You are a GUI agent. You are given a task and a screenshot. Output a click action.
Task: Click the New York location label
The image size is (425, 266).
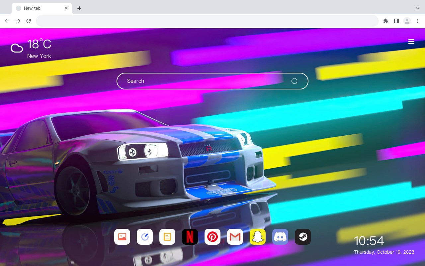(39, 56)
